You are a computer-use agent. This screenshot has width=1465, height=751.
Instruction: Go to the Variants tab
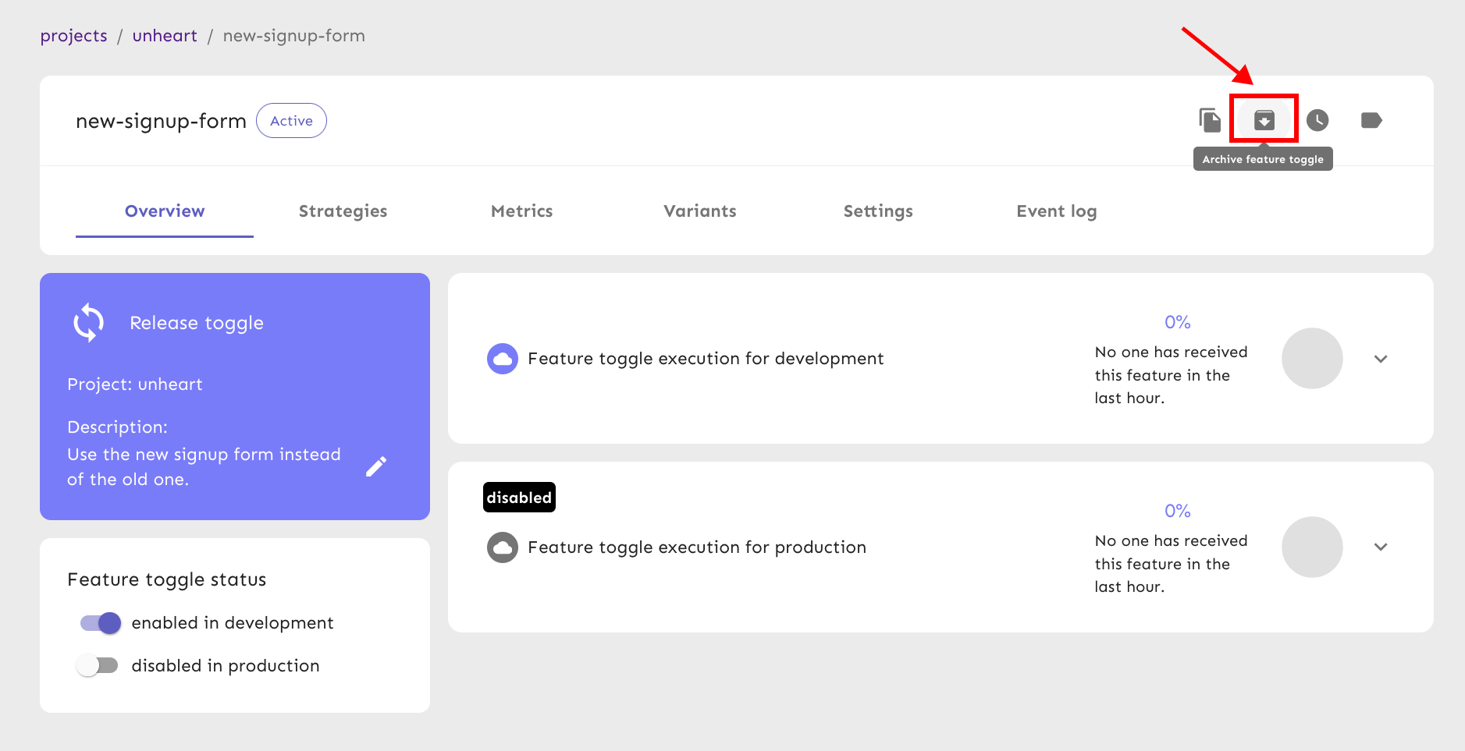click(x=699, y=211)
